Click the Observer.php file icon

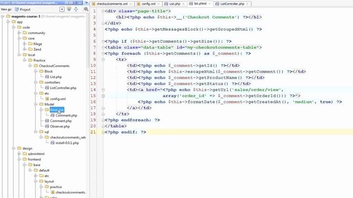point(47,127)
